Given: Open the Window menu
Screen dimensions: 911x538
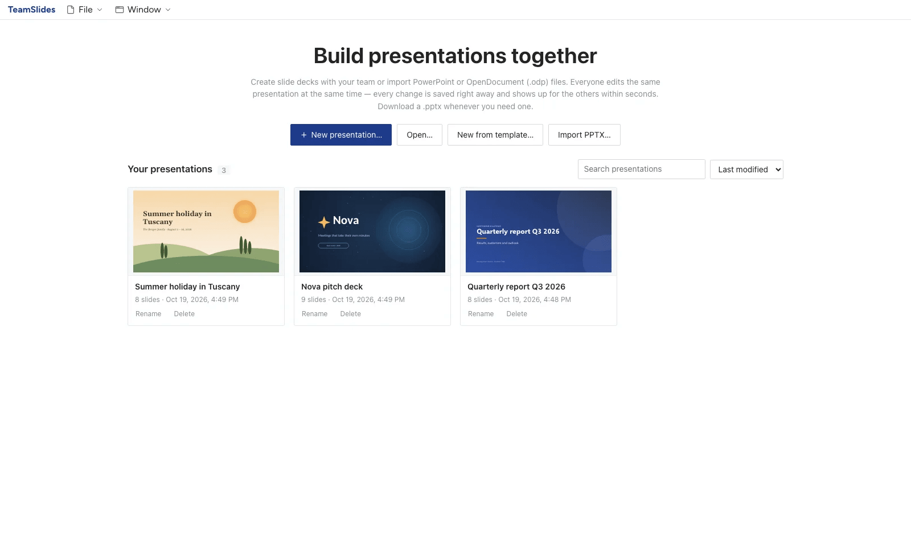Looking at the screenshot, I should [x=143, y=10].
